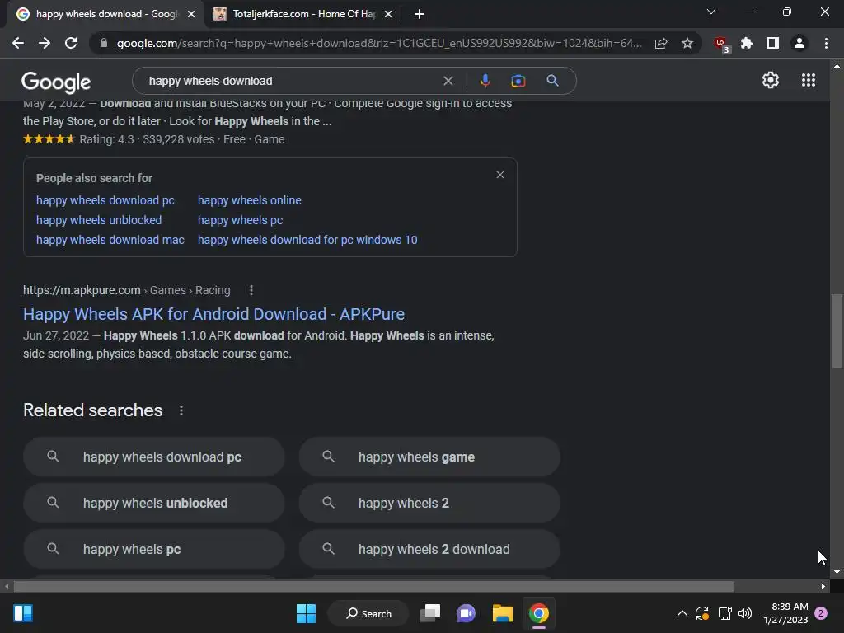Open happy wheels online link
This screenshot has height=633, width=844.
coord(249,200)
